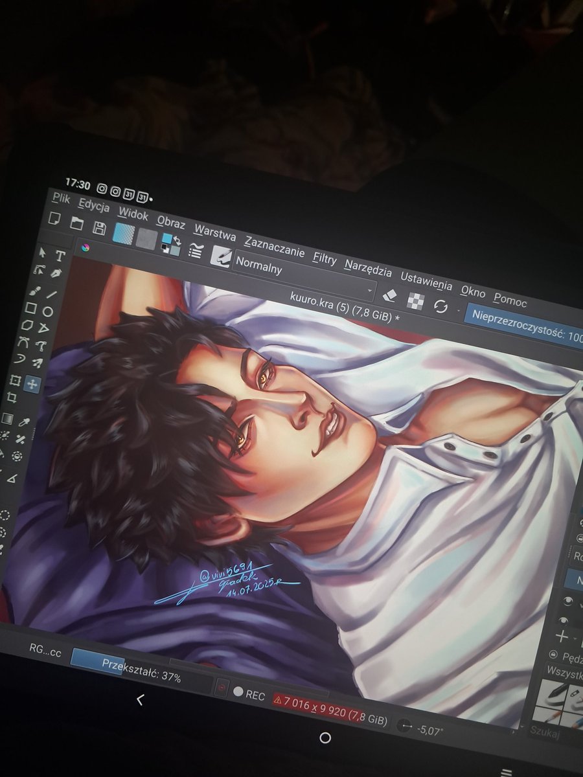
Task: Open the gradient fill swatch
Action: (x=122, y=234)
